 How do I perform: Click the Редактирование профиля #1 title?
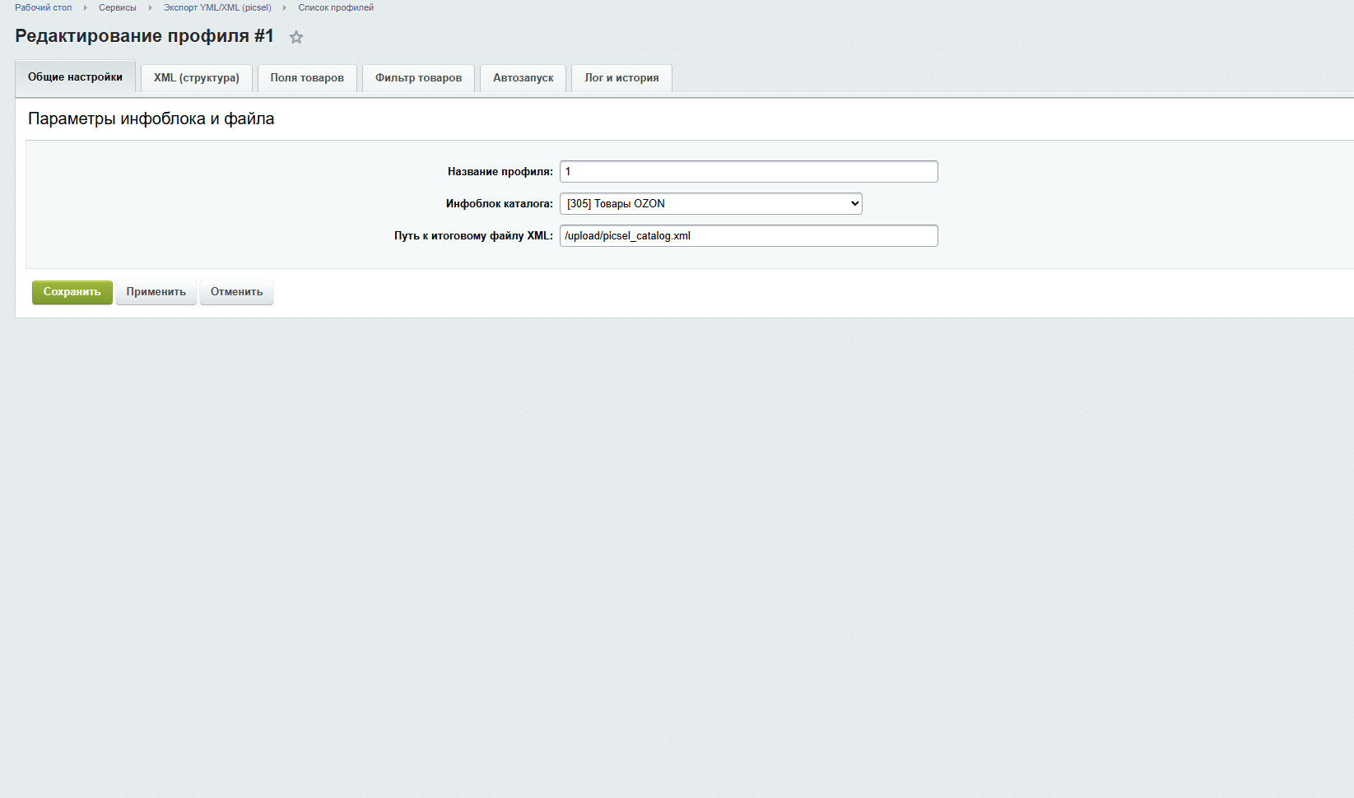[x=144, y=36]
